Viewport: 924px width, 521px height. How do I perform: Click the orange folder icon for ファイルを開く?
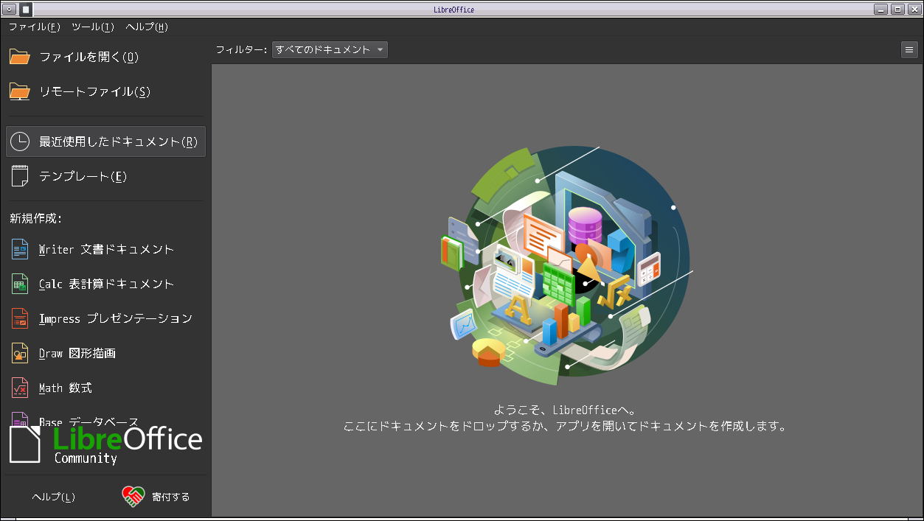click(x=20, y=57)
